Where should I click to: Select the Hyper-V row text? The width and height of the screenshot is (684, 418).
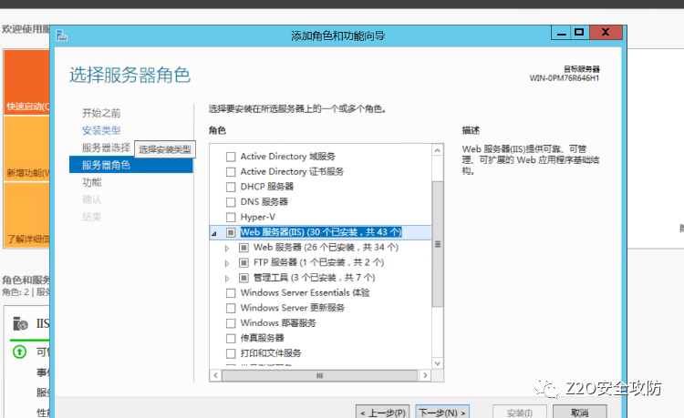pos(257,217)
